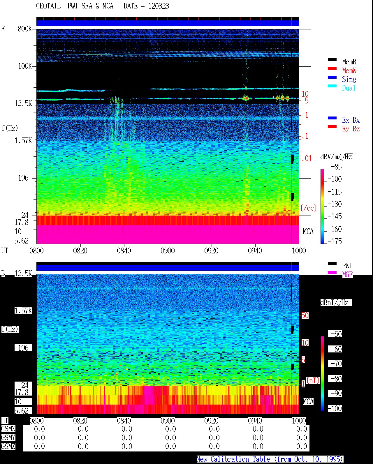Click the GSMX value under 0800
The width and height of the screenshot is (373, 464).
pos(39,429)
